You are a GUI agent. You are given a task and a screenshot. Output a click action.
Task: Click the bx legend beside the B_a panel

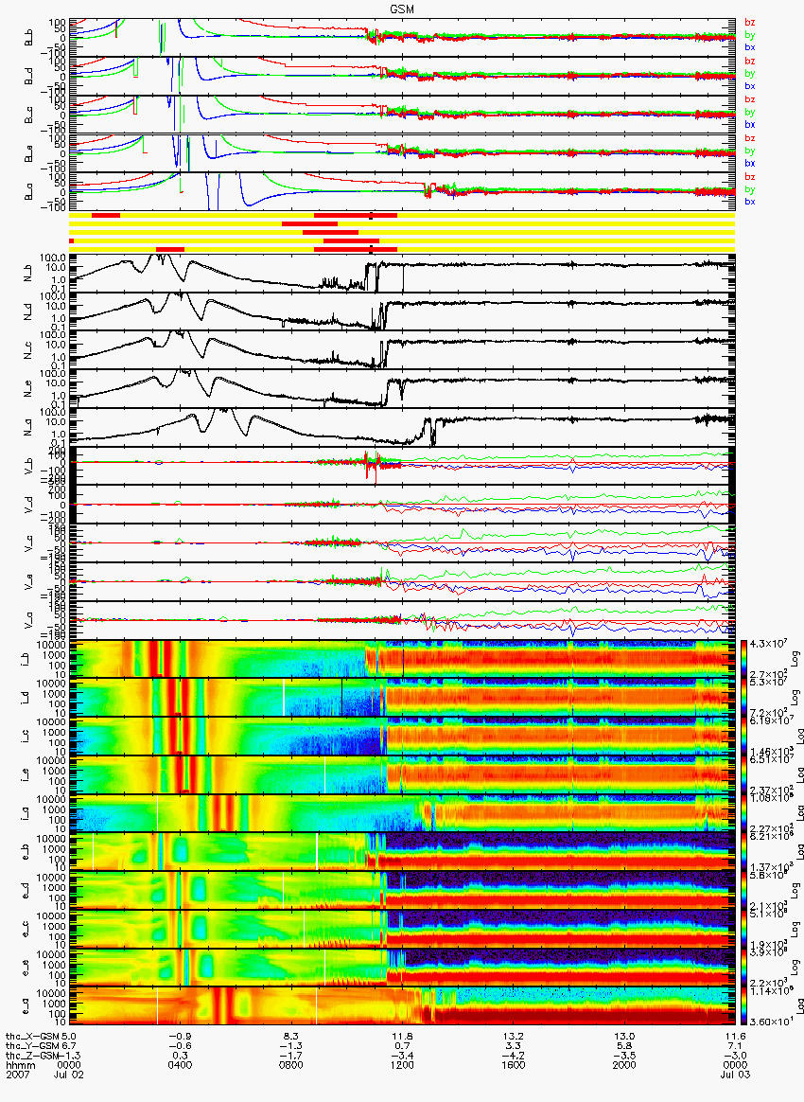750,202
